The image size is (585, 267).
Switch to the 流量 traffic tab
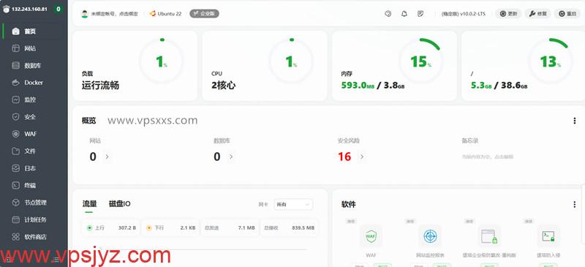pyautogui.click(x=89, y=204)
